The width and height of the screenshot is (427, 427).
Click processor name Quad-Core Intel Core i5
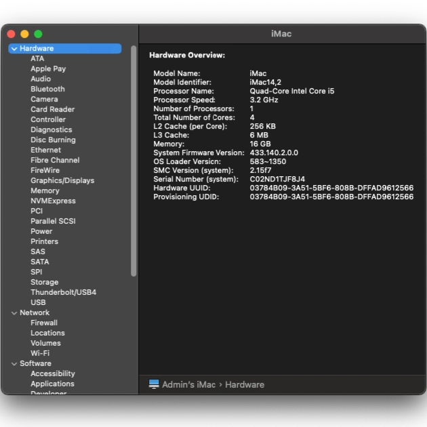291,91
